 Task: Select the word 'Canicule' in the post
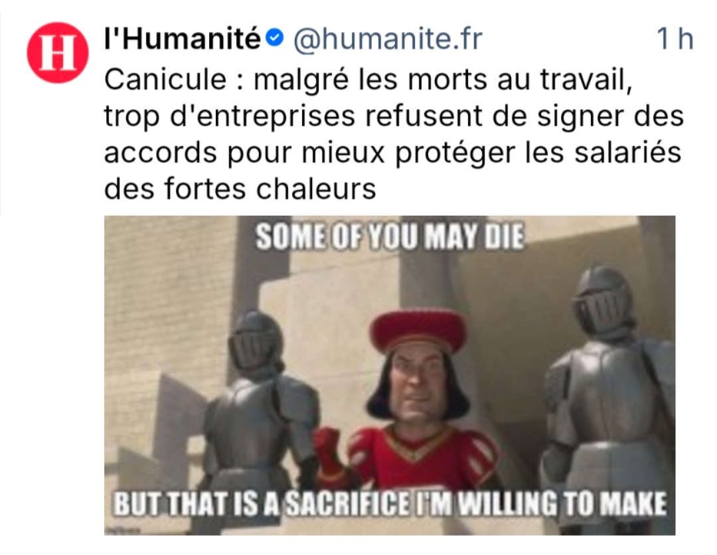[x=165, y=79]
